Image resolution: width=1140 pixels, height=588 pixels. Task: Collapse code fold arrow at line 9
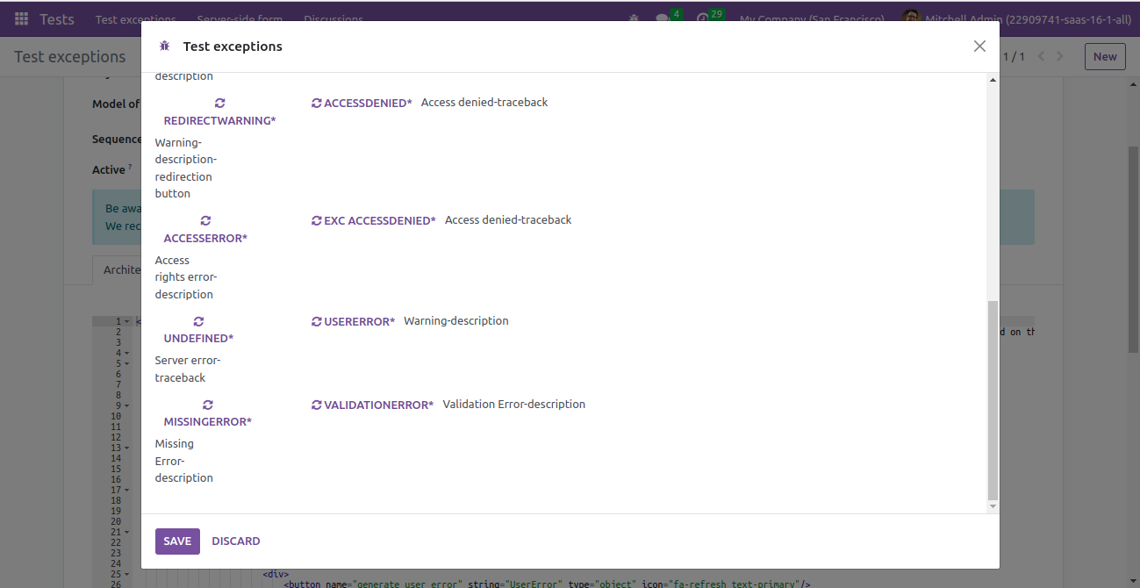point(127,405)
